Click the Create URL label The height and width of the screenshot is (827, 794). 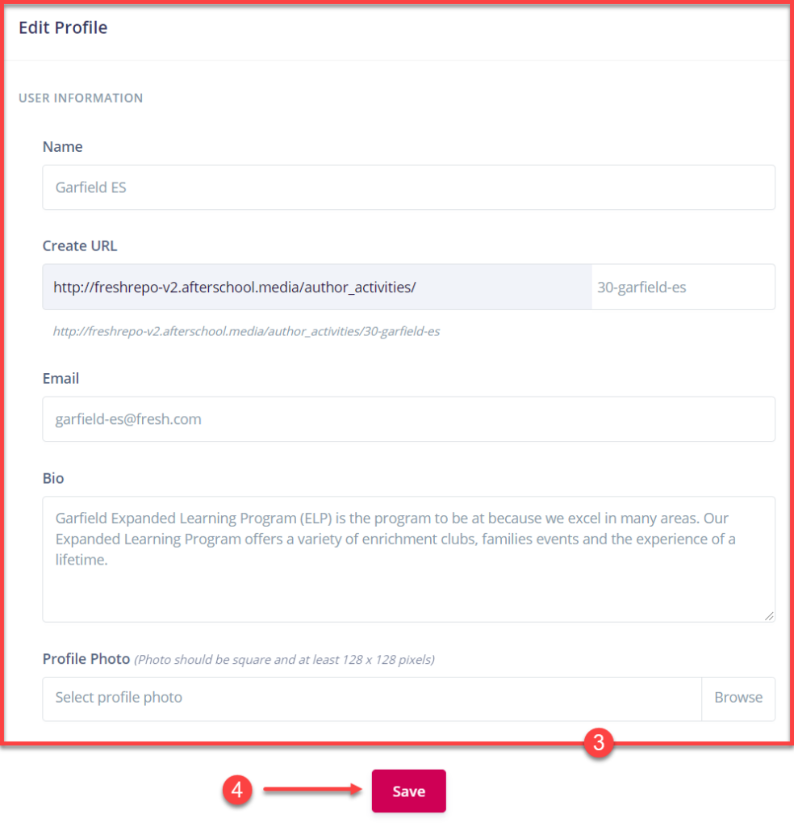80,246
